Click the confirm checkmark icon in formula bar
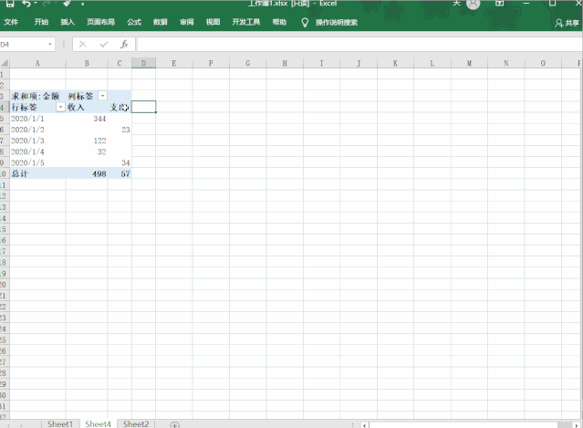The height and width of the screenshot is (428, 583). point(104,44)
